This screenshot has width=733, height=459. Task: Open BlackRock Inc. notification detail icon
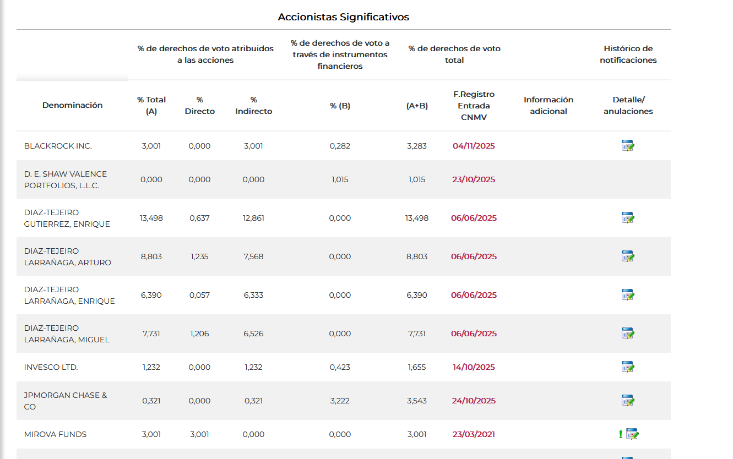point(628,146)
